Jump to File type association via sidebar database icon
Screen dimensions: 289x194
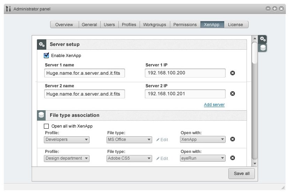263,48
